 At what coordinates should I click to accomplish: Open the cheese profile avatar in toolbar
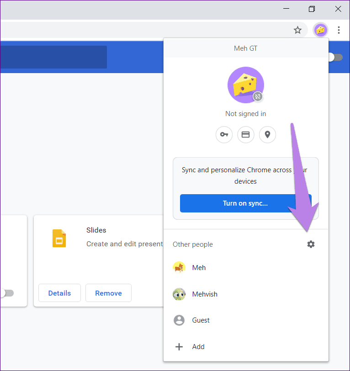pyautogui.click(x=320, y=30)
